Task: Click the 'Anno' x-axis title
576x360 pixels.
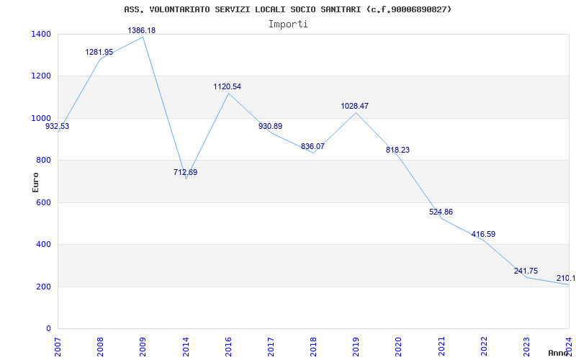Action: (558, 353)
